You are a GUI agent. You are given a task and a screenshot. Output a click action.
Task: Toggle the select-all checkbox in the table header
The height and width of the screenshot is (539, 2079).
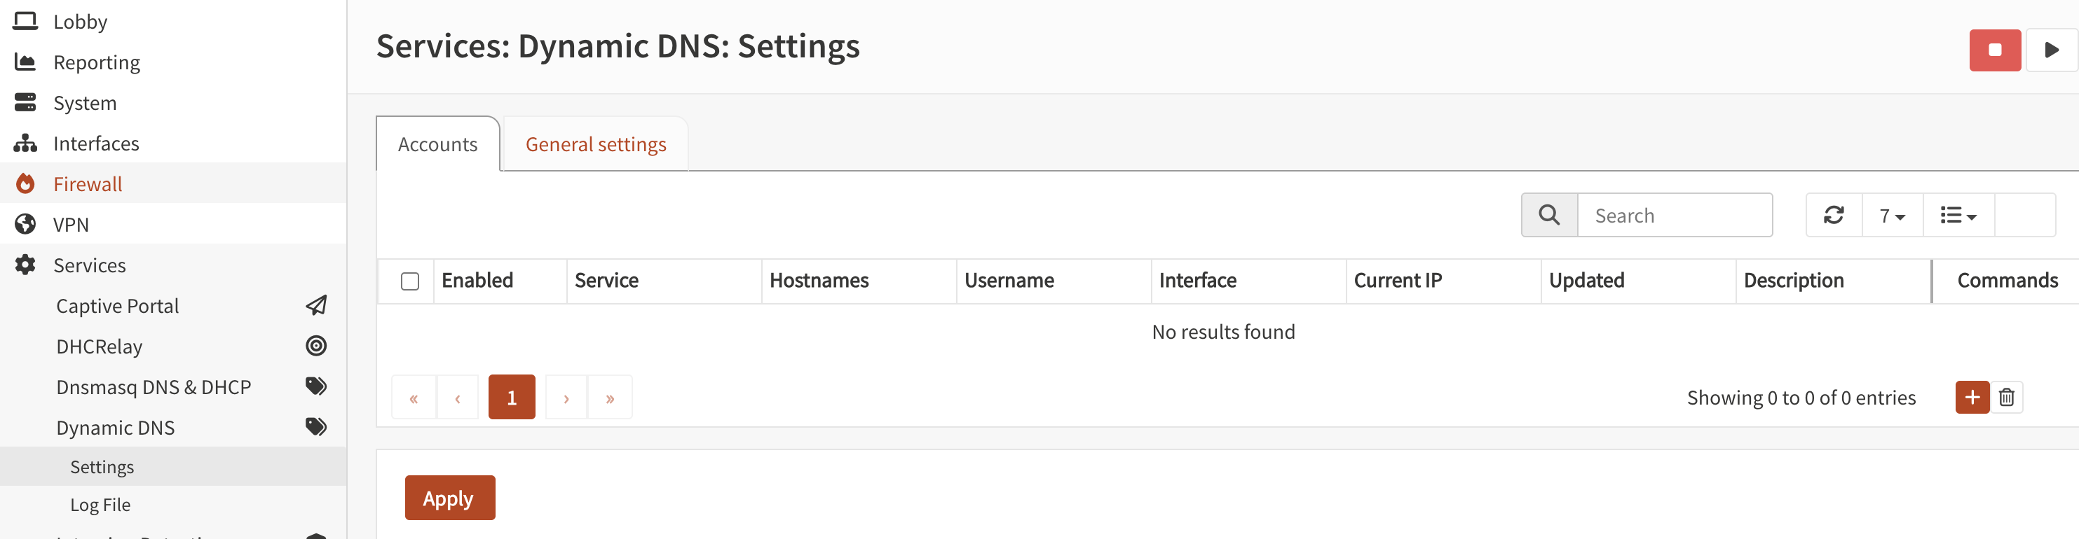point(410,281)
